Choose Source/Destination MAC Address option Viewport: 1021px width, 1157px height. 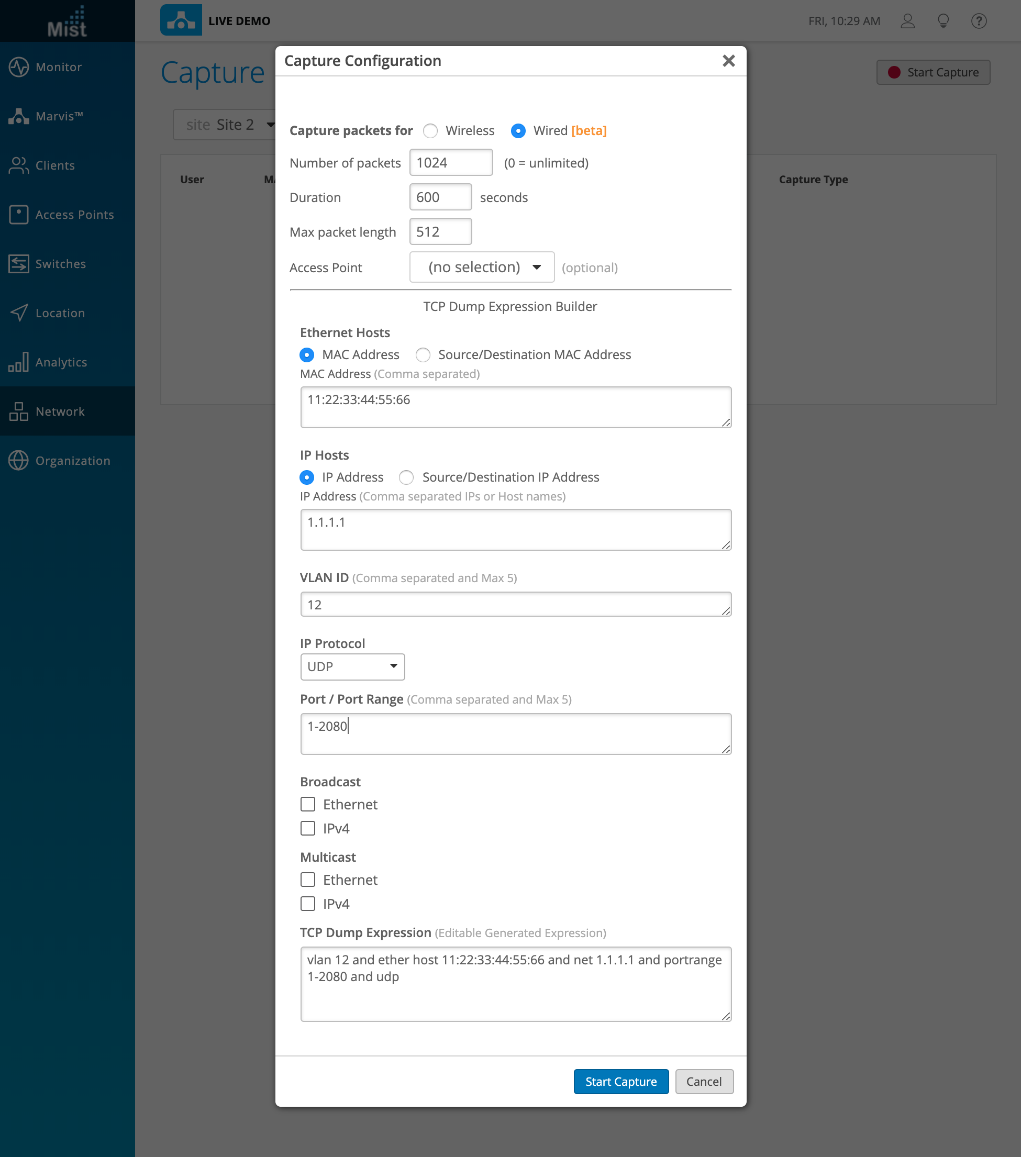click(x=423, y=355)
